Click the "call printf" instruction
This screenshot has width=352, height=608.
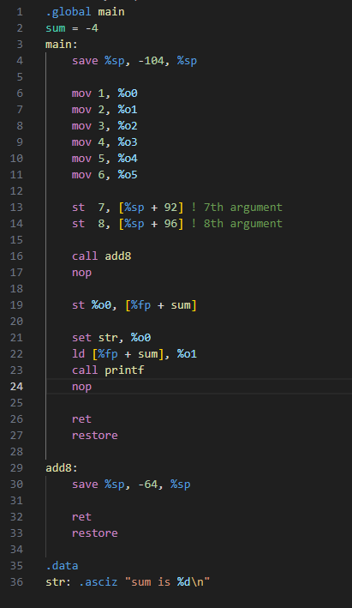coord(108,370)
